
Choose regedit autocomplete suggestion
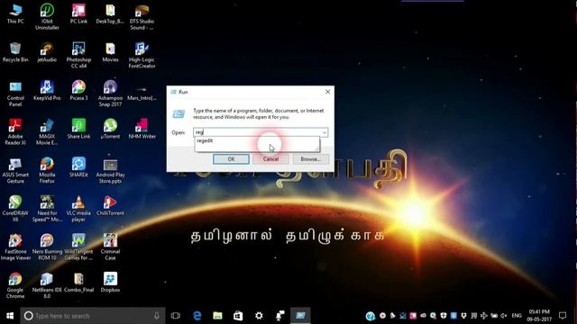click(x=257, y=140)
